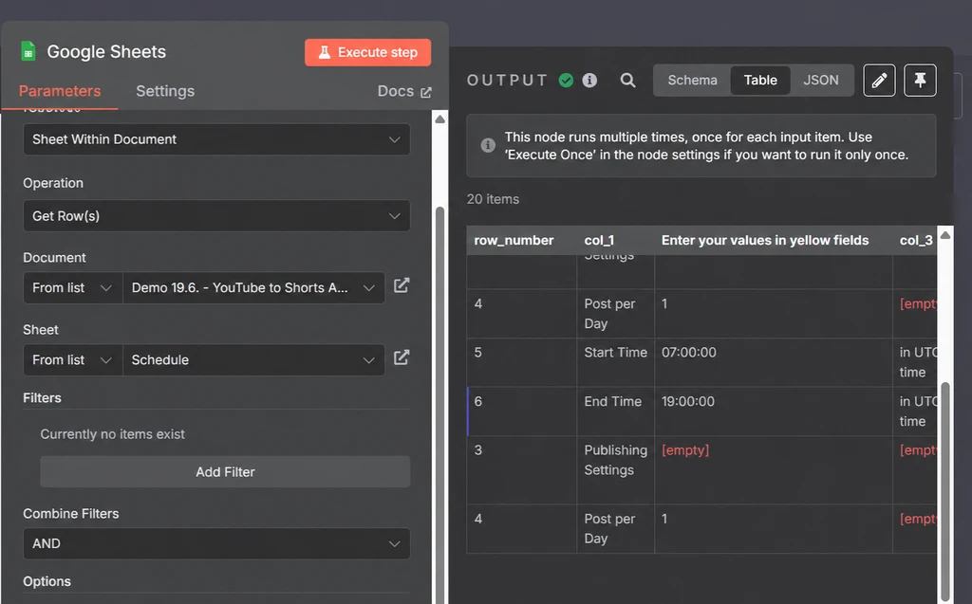Open Sheet Within Document dropdown

point(216,139)
